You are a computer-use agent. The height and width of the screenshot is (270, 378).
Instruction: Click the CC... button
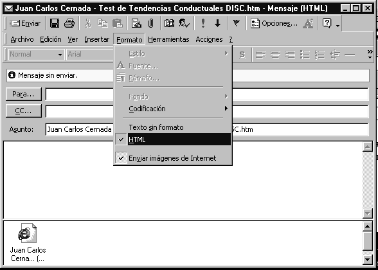click(23, 111)
